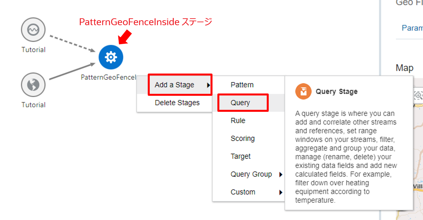
Task: Open the Parameters tab in right panel
Action: pos(413,28)
